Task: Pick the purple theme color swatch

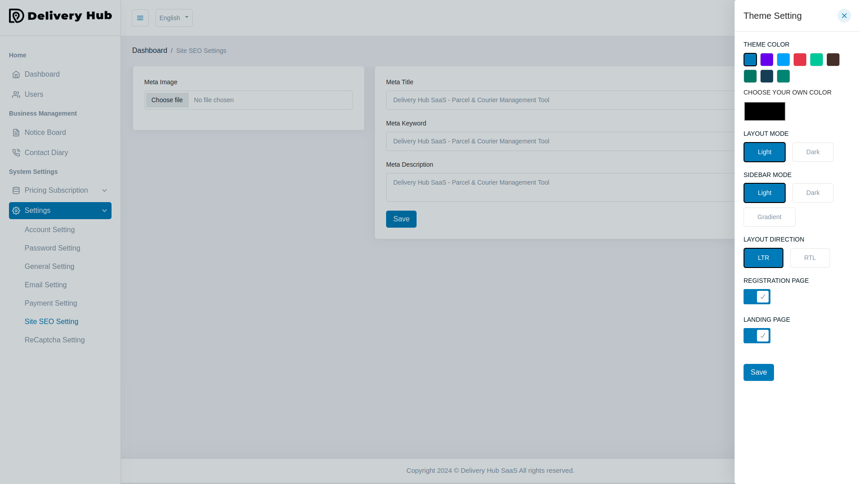Action: 767,60
